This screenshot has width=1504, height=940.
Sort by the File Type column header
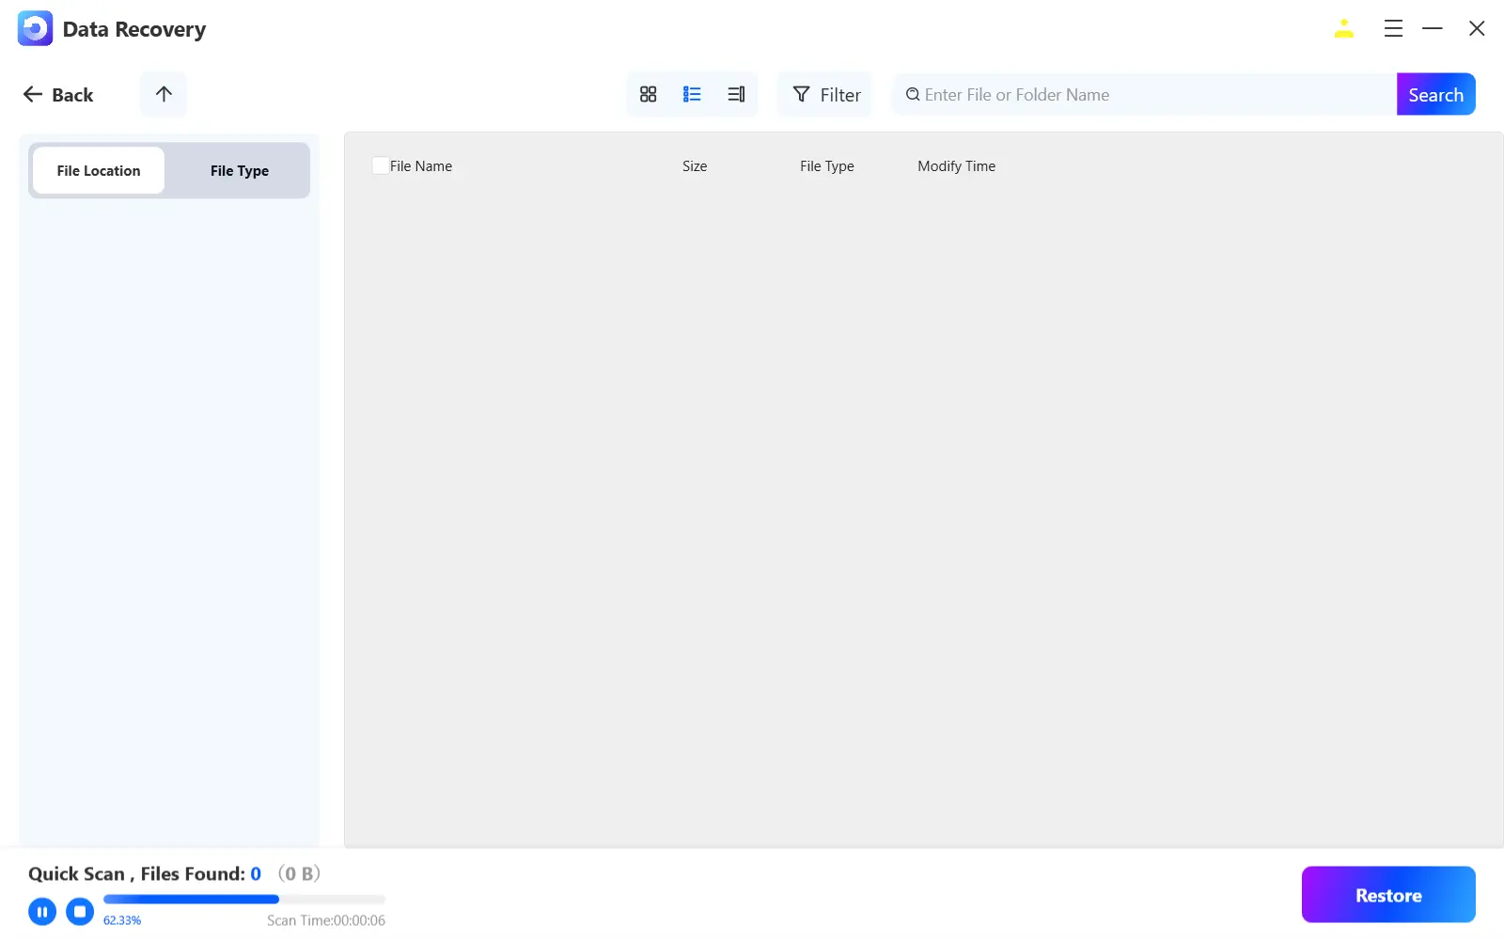click(827, 166)
